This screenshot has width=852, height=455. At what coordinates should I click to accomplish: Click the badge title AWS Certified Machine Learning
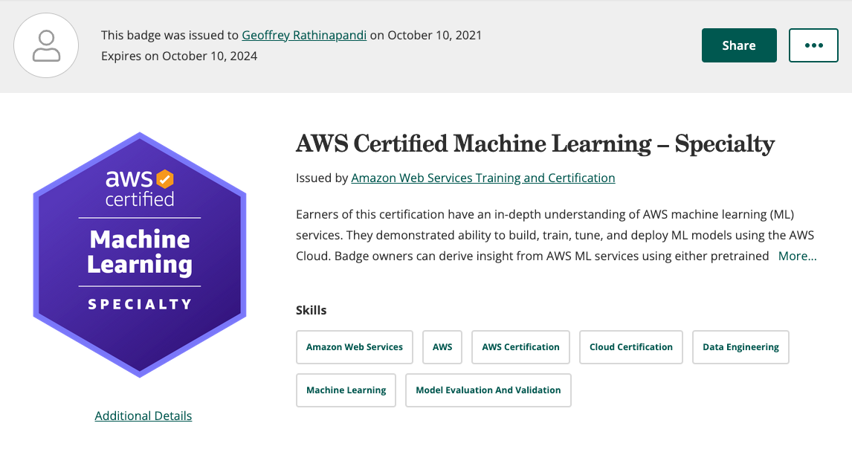pos(535,143)
